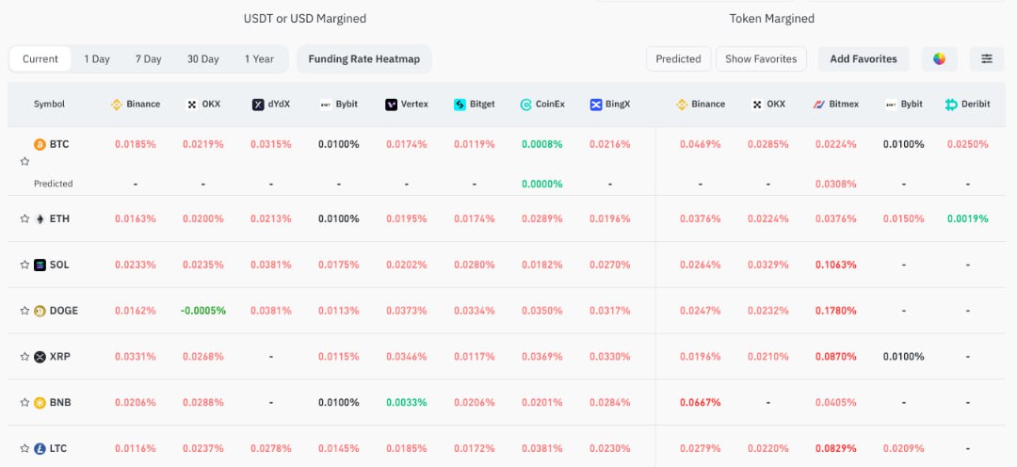Click the Binance logo in USDT margined columns
The image size is (1017, 467).
pos(116,105)
